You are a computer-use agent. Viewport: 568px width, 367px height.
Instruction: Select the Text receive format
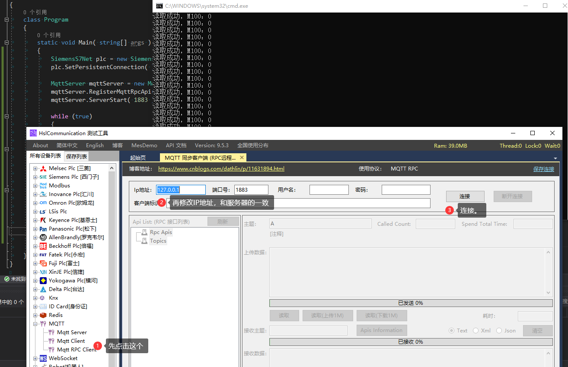[451, 330]
